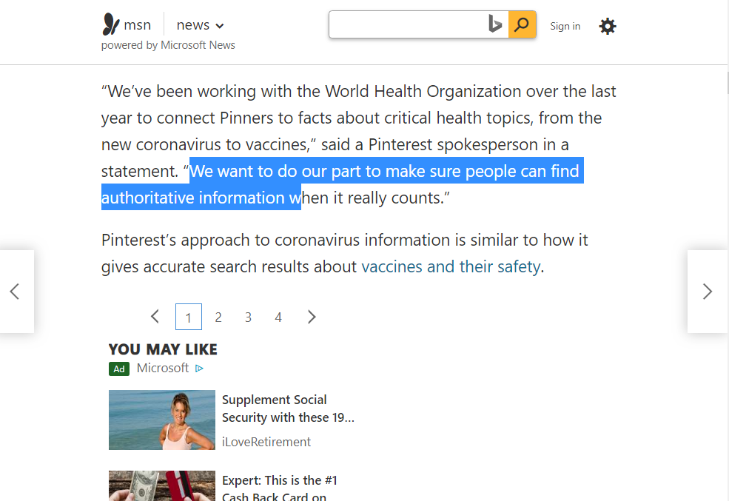Click the Bing logo in search box
Screen dimensions: 729x501
tap(495, 24)
